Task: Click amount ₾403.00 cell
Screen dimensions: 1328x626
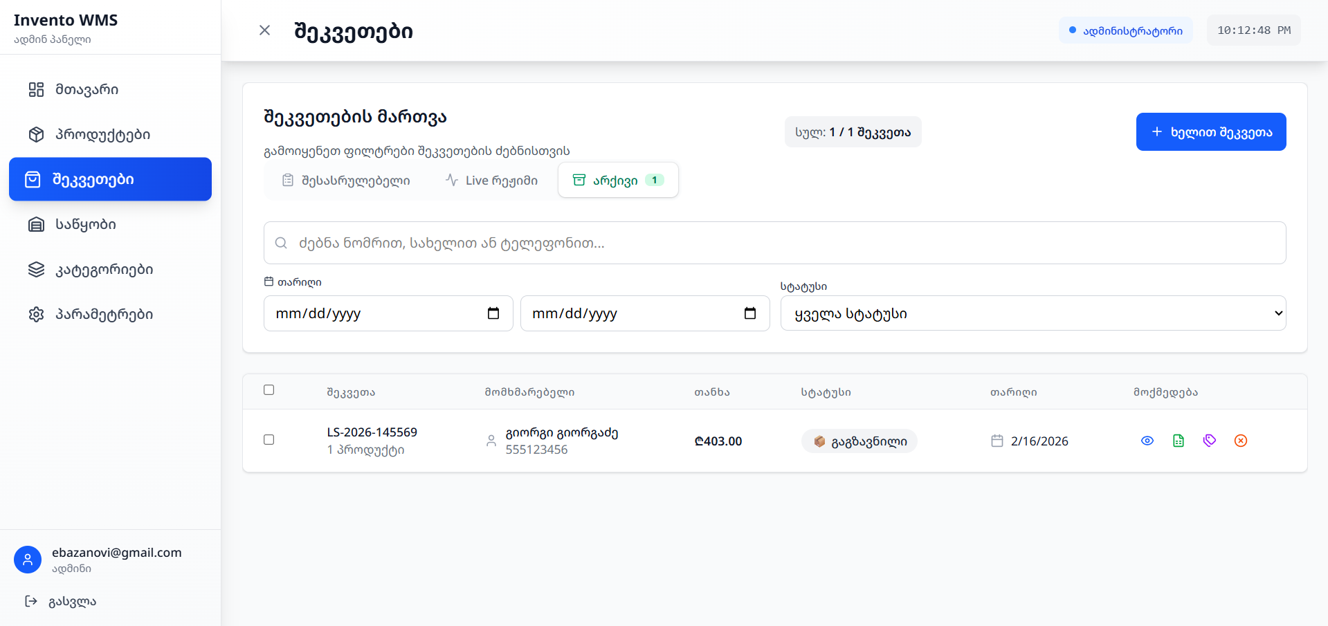Action: (718, 441)
